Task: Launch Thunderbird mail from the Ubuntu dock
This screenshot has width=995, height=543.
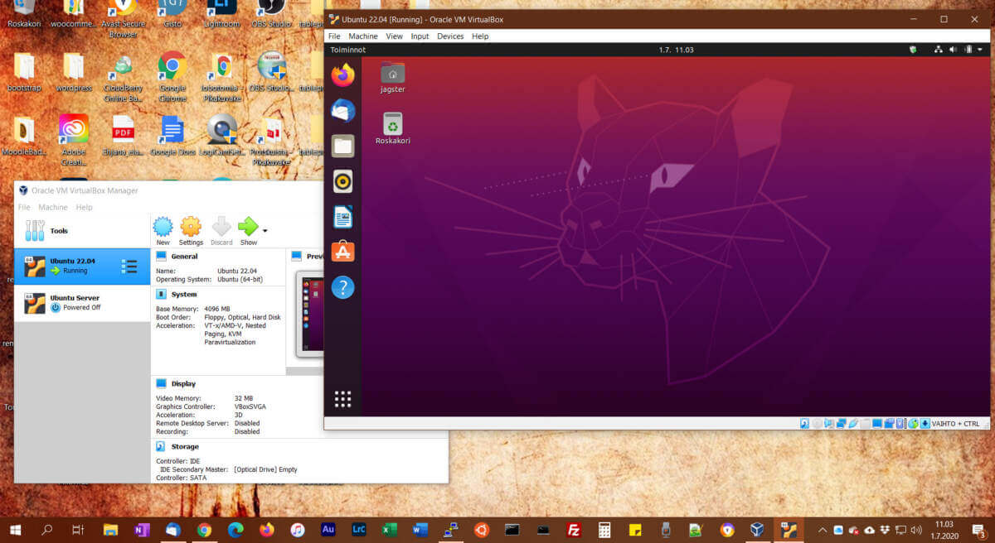Action: pos(342,111)
